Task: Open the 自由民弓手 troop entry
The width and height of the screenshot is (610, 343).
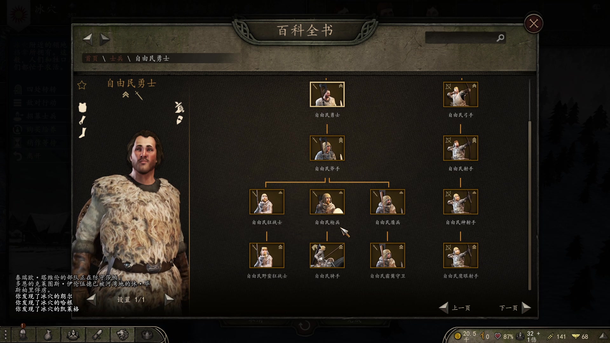Action: tap(461, 94)
